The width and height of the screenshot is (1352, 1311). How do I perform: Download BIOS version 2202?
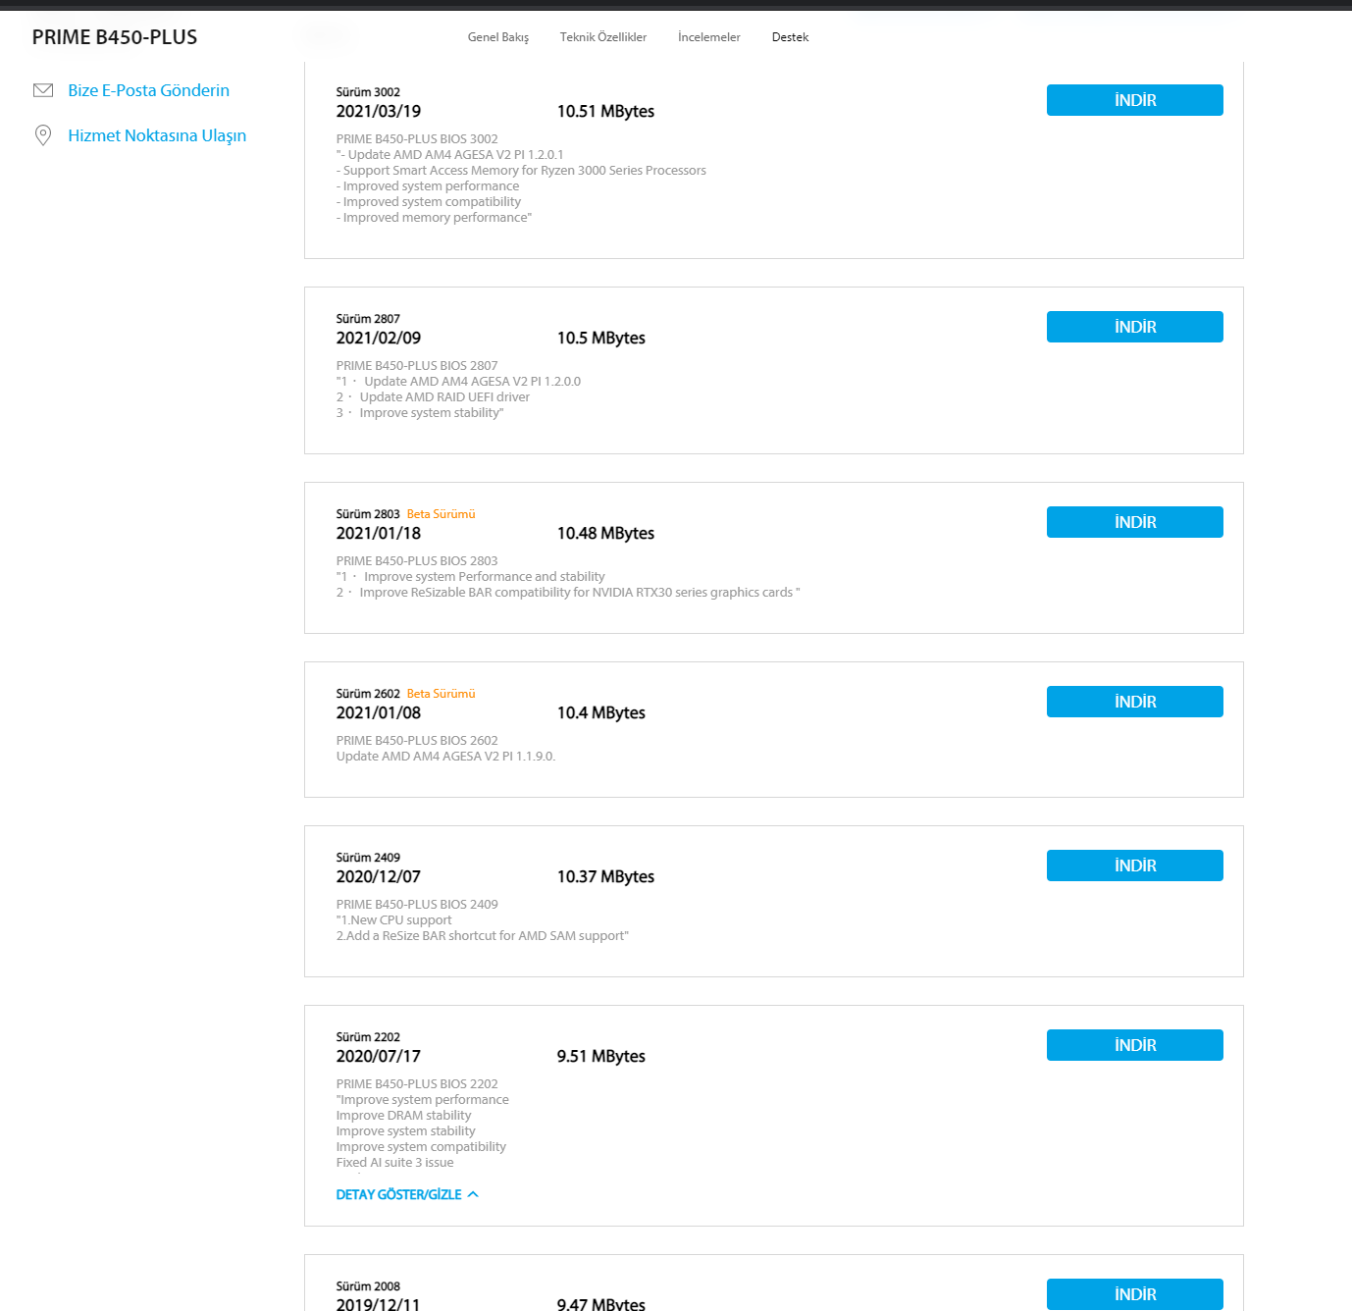pos(1134,1045)
